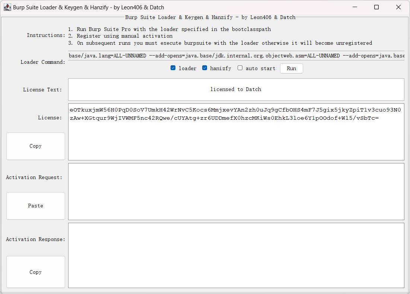The image size is (410, 294).
Task: Click the 'License Text:' label
Action: [42, 90]
